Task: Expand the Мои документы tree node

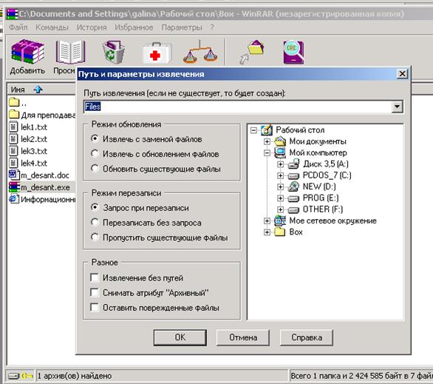Action: (267, 141)
